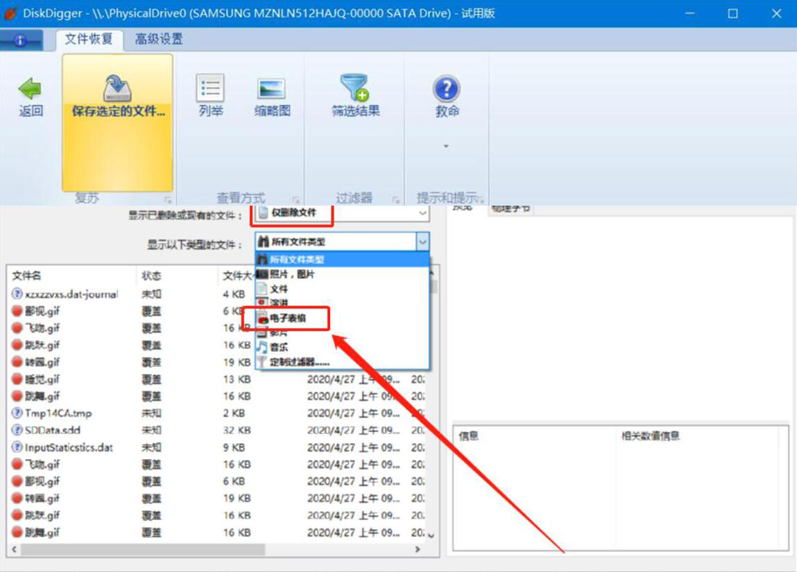Select file xzxzzvxs.dat-journal
This screenshot has width=797, height=572.
click(x=71, y=294)
